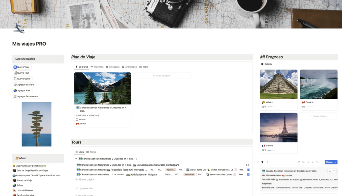The image size is (342, 196).
Task: Select the Todos tab in Tours
Action: click(x=91, y=152)
